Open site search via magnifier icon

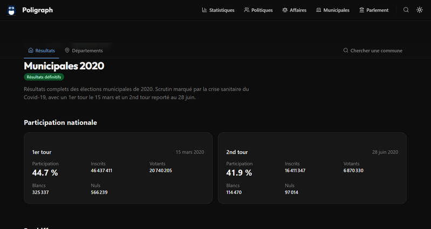point(406,10)
